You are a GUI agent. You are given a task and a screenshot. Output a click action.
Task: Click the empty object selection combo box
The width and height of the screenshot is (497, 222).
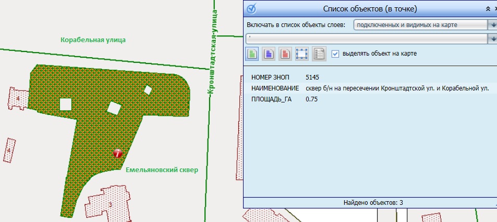coord(365,38)
